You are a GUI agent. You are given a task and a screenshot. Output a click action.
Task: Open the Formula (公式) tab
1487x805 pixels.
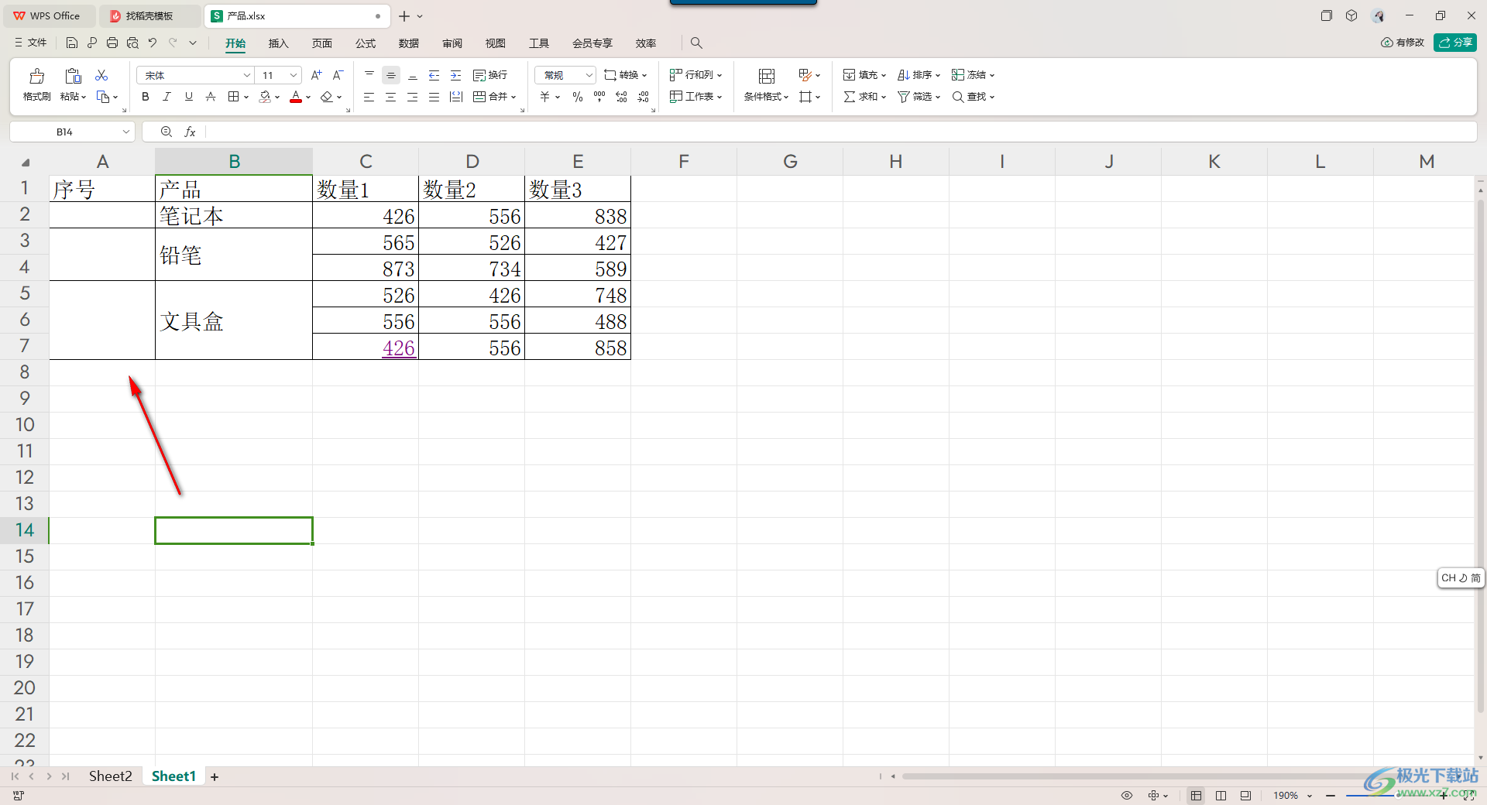pyautogui.click(x=365, y=43)
